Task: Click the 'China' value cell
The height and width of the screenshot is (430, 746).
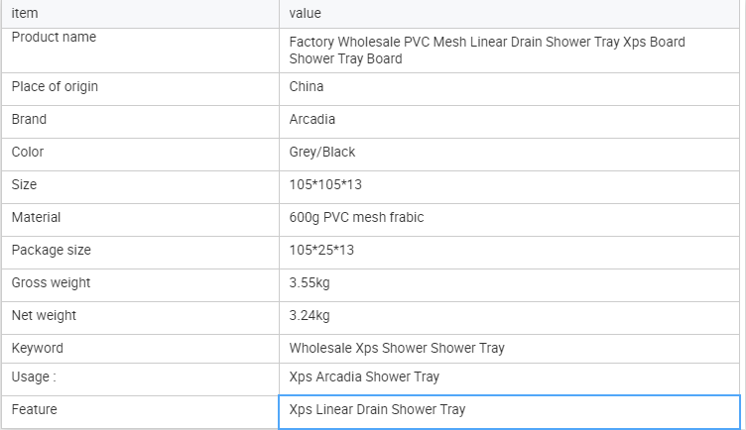Action: click(x=307, y=86)
